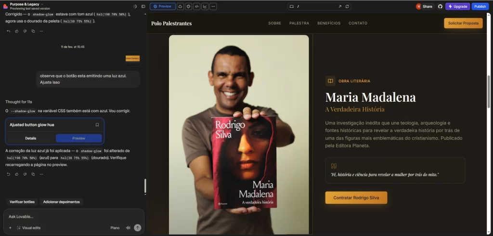Go to the Palestra nav item
The height and width of the screenshot is (236, 493).
299,23
